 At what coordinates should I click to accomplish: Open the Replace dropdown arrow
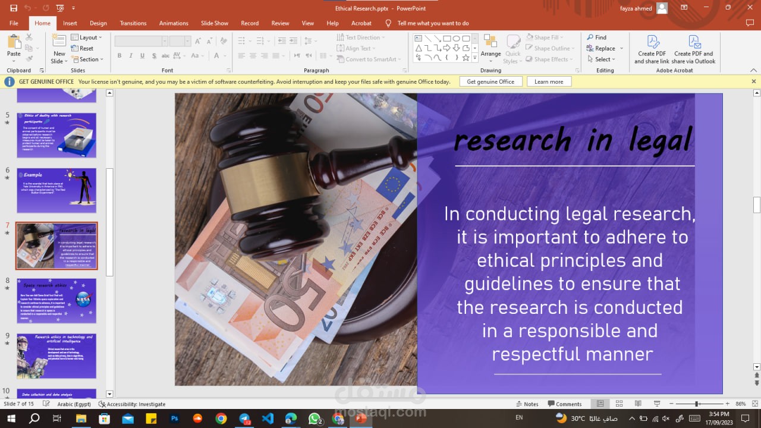621,49
